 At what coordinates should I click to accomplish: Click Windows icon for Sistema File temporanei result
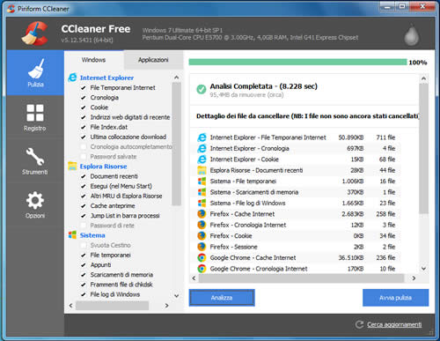point(202,182)
